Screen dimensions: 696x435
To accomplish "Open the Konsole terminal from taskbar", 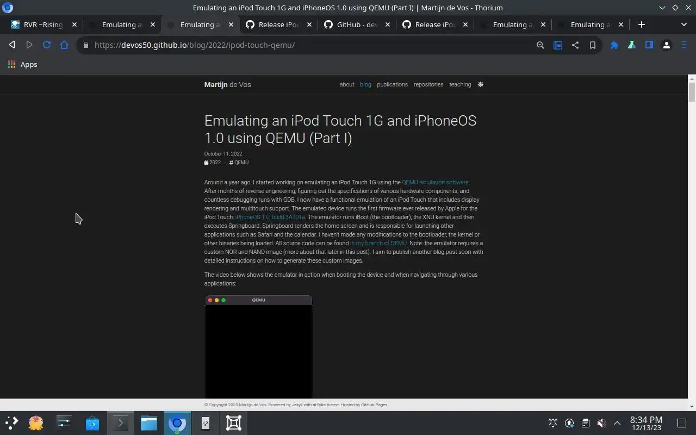I will click(x=121, y=422).
